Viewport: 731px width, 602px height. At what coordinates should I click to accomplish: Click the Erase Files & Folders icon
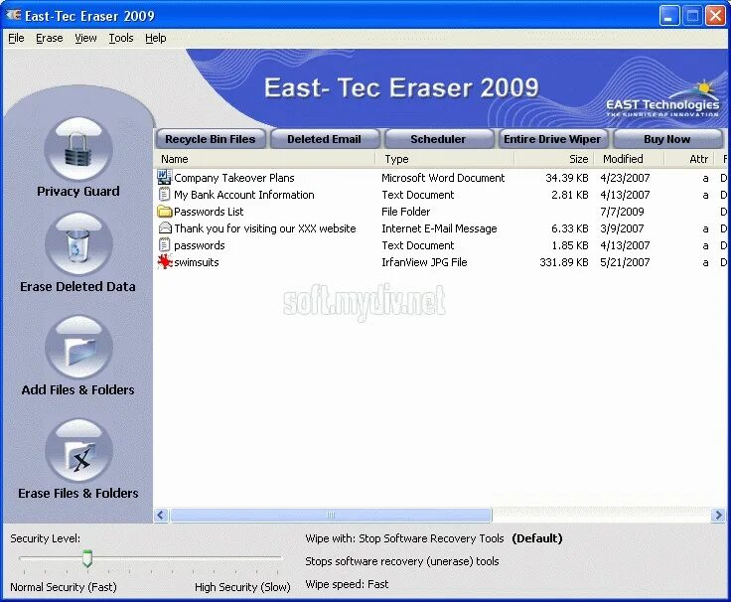coord(78,450)
